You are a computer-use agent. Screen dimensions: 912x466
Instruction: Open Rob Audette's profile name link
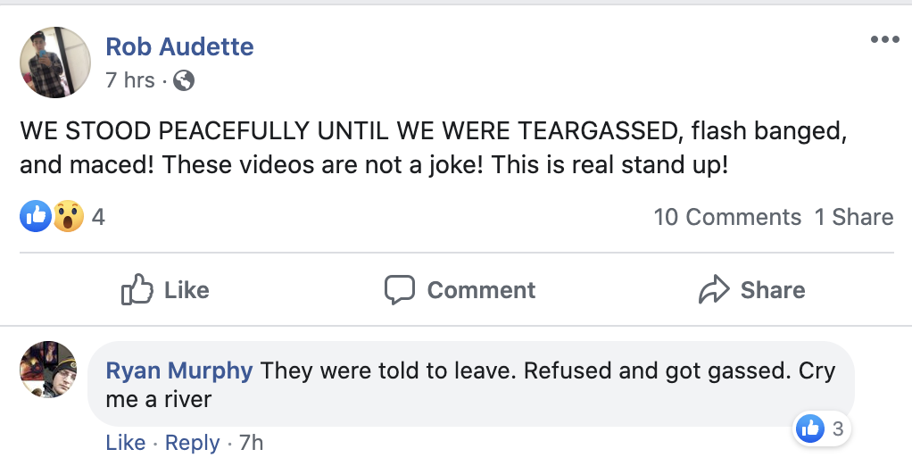coord(179,46)
